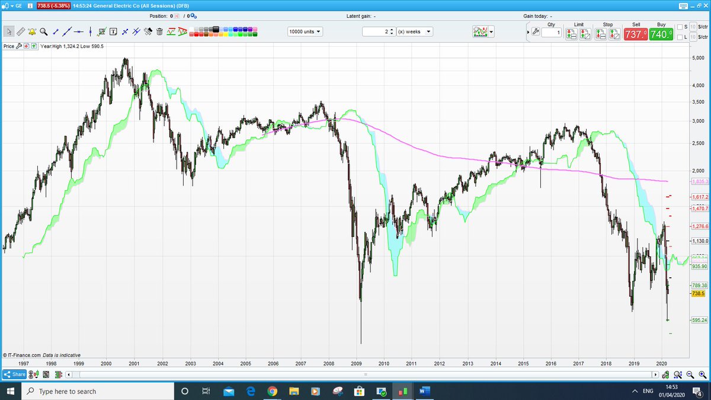Click the horizontal chart scrollbar
Screen dimensions: 711x400
point(364,375)
